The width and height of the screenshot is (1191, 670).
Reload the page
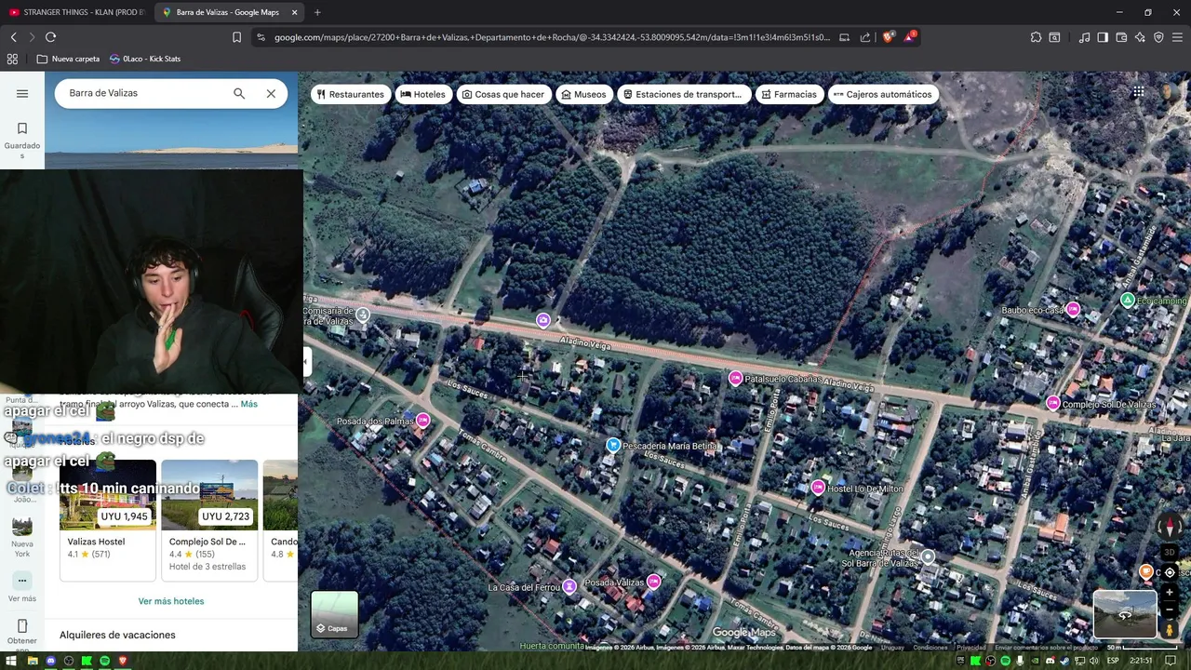click(50, 37)
